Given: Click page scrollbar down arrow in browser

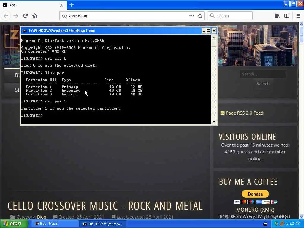Looking at the screenshot, I should coord(302,216).
